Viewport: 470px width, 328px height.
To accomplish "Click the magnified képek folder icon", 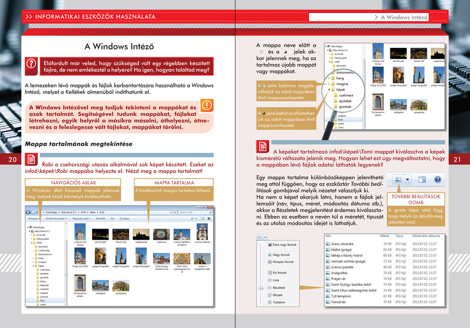I will coord(332,89).
